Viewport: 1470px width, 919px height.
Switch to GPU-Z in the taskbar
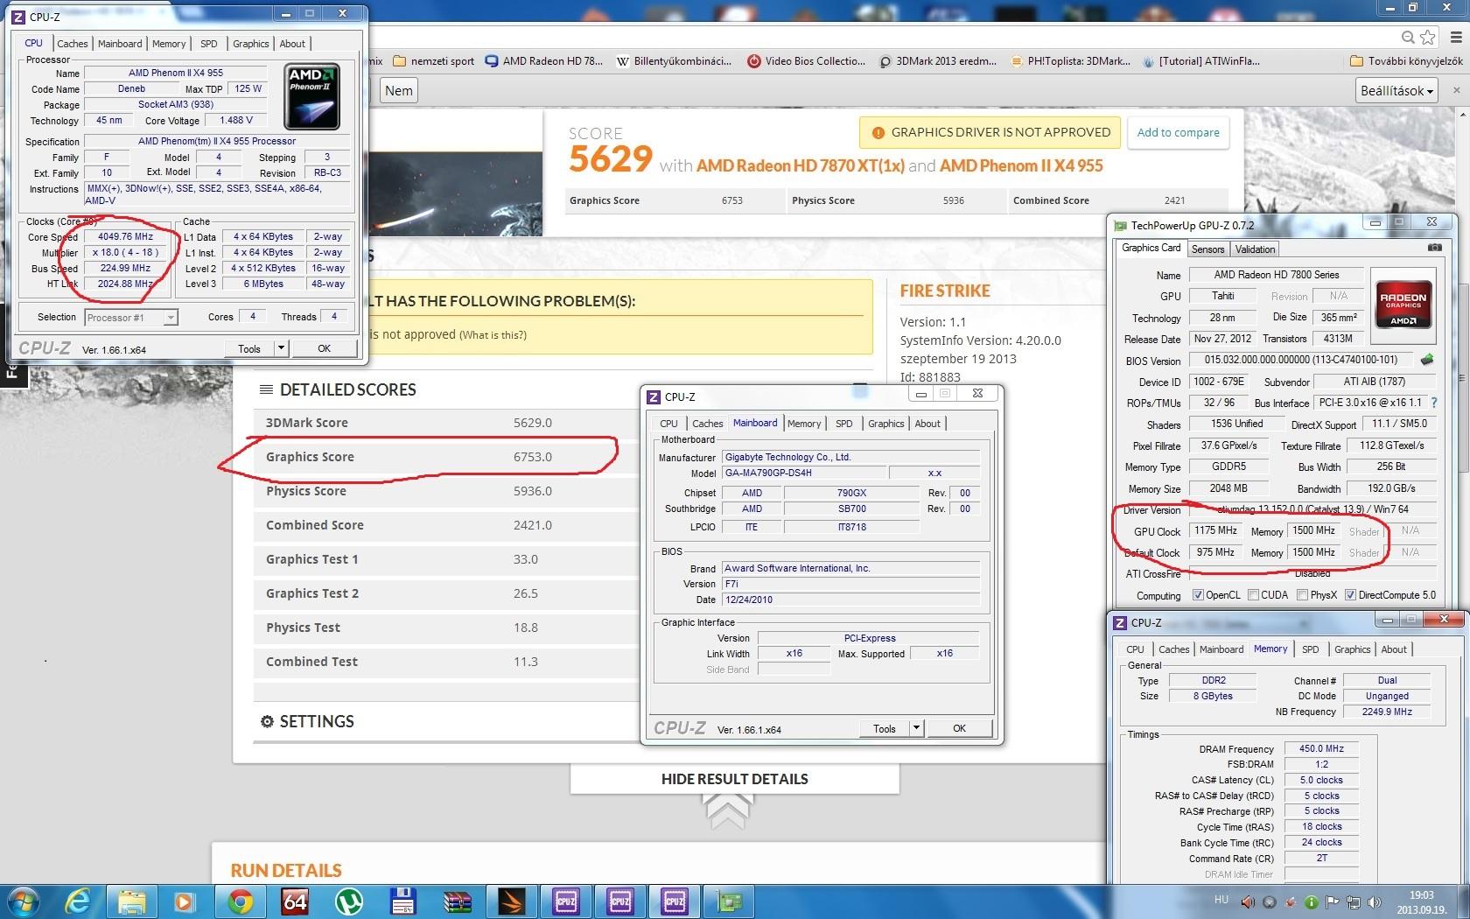[x=729, y=901]
